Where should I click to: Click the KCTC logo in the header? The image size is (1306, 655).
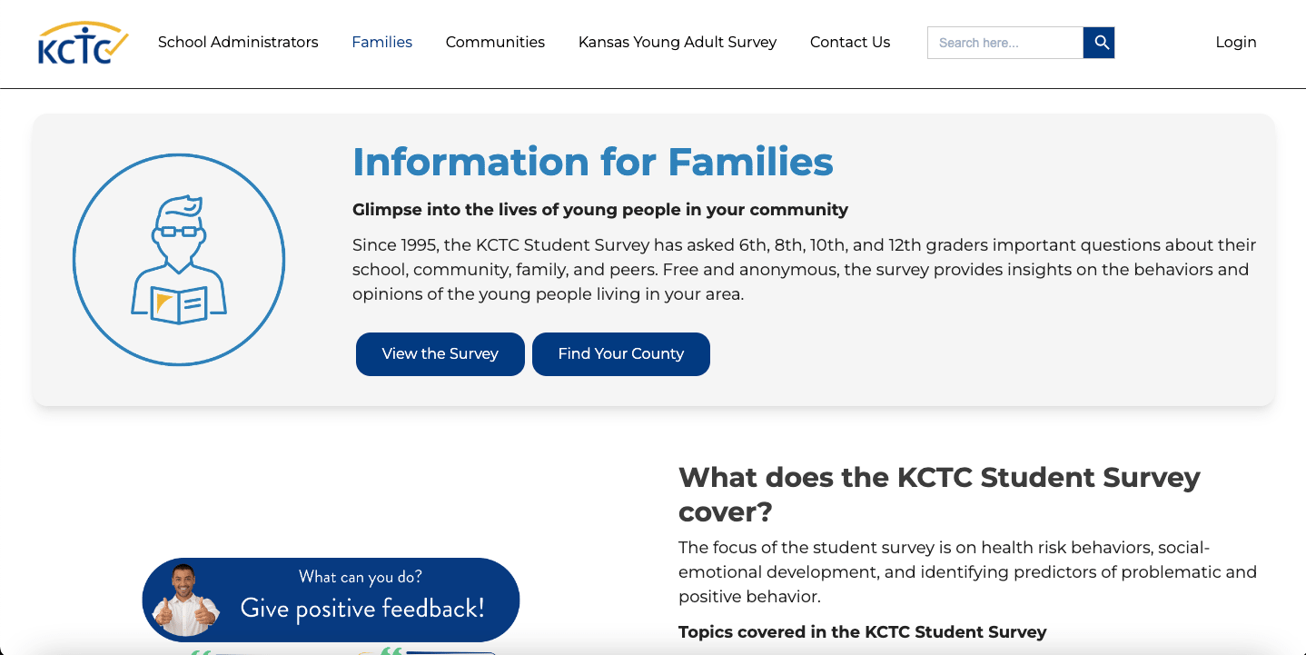pos(82,43)
